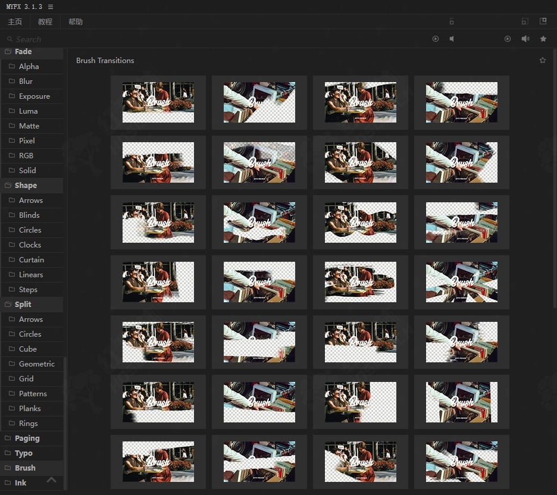Image resolution: width=557 pixels, height=495 pixels.
Task: Select the Blur preset folder
Action: 26,82
